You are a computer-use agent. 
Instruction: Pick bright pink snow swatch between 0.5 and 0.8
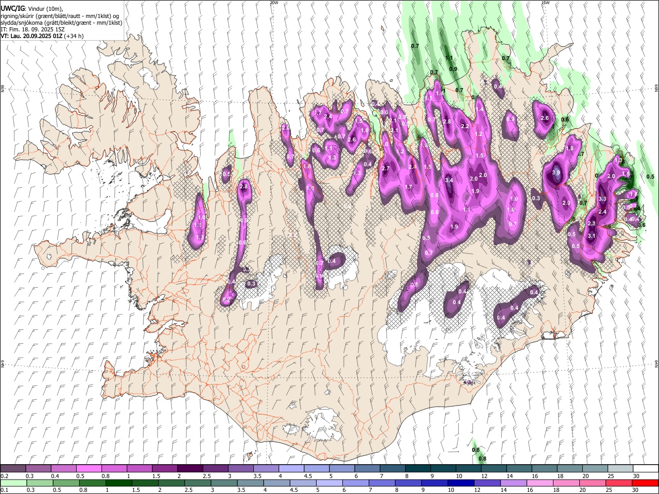(89, 469)
